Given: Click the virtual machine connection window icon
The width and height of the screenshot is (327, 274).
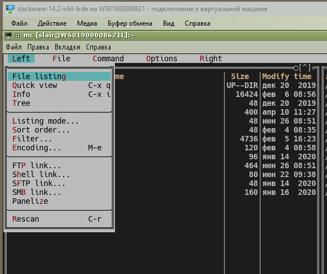Looking at the screenshot, I should pyautogui.click(x=10, y=9).
